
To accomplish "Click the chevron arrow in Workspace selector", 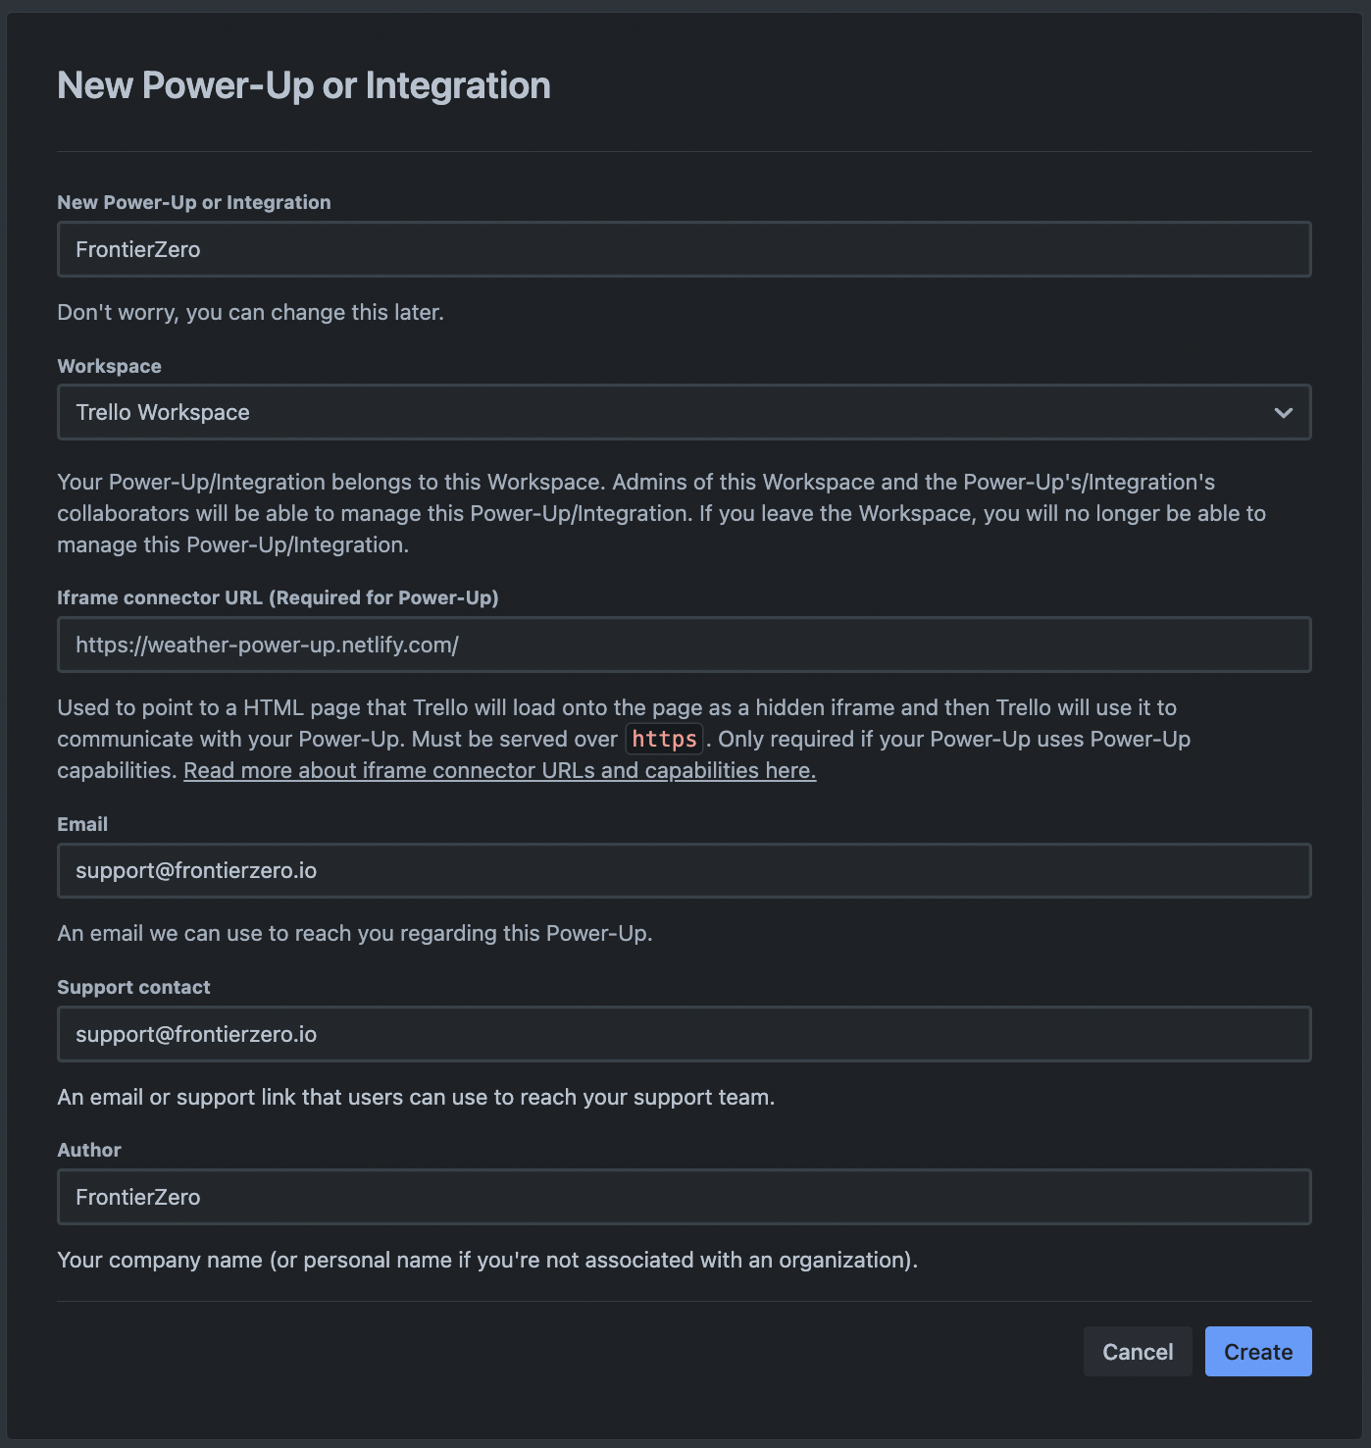I will [x=1283, y=413].
